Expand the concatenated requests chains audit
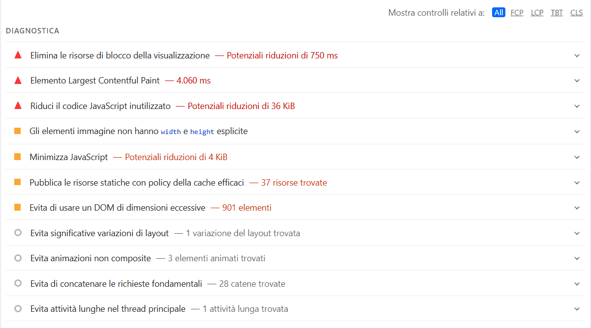The width and height of the screenshot is (591, 328). pos(576,283)
